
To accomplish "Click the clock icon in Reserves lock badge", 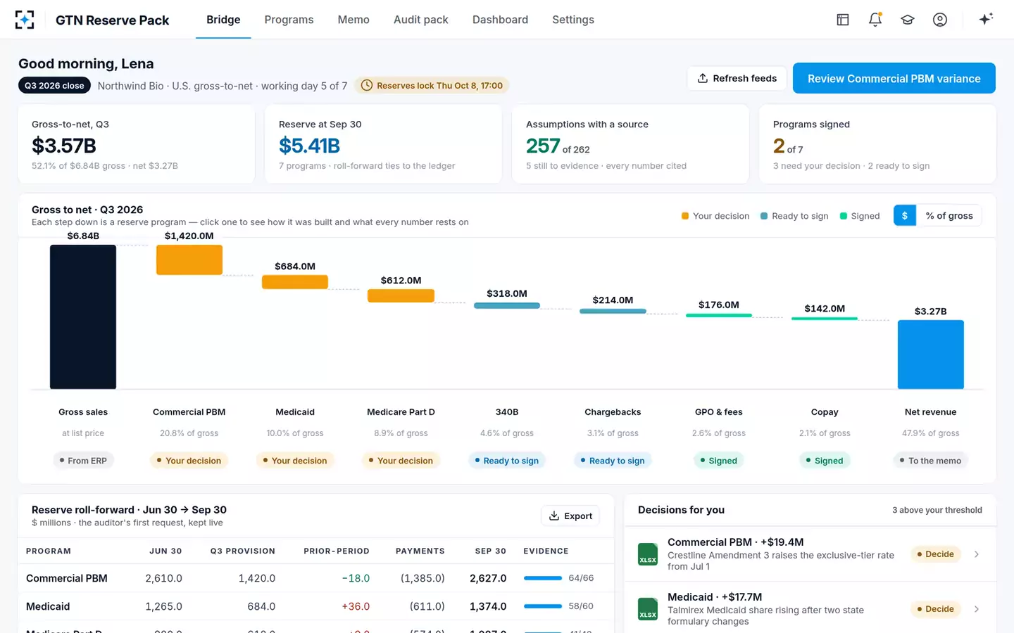I will point(367,86).
